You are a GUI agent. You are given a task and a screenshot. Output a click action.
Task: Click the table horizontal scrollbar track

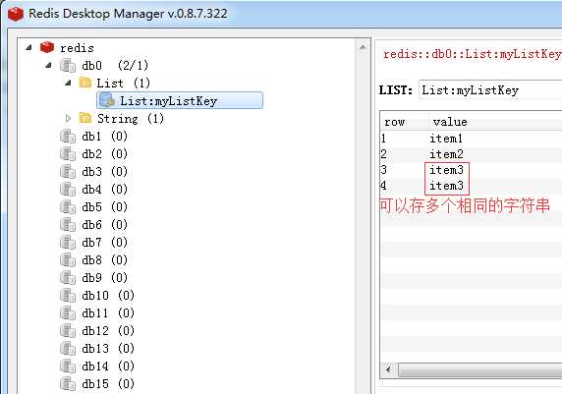(480, 369)
